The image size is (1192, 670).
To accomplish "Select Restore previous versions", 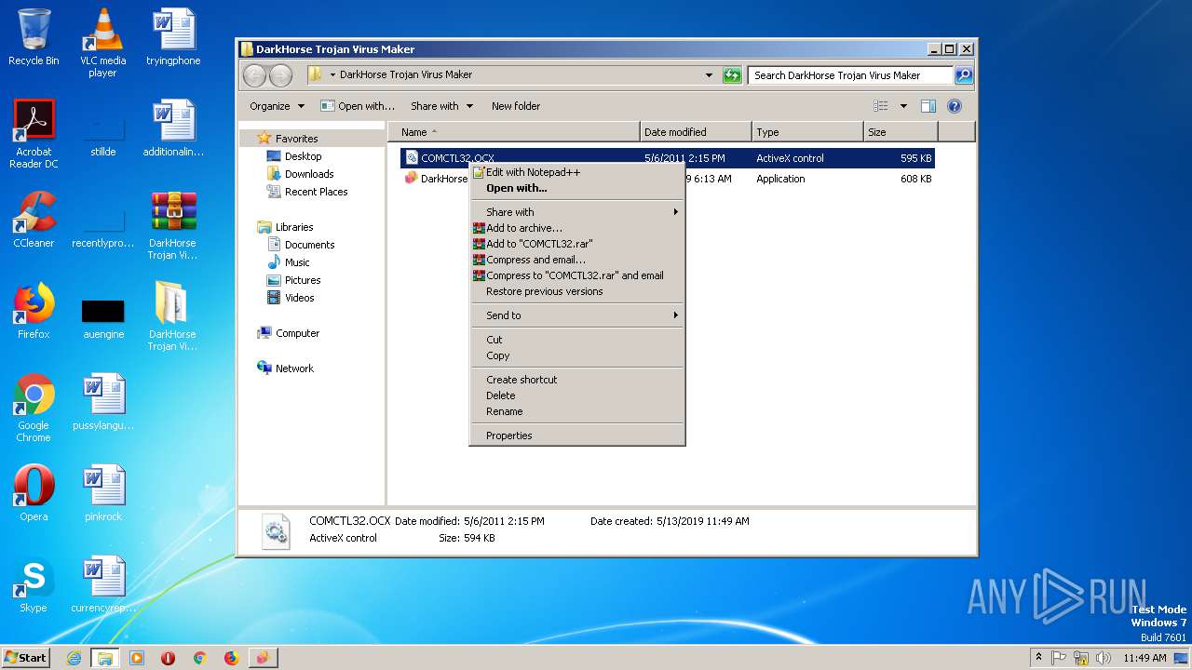I will 577,291.
